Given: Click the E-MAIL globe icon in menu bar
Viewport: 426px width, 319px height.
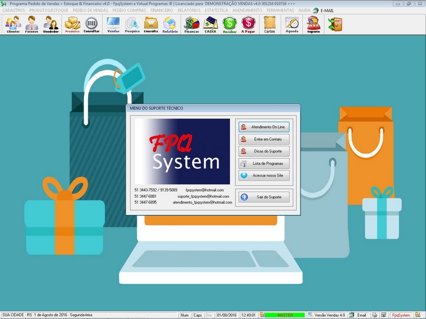Looking at the screenshot, I should click(316, 10).
